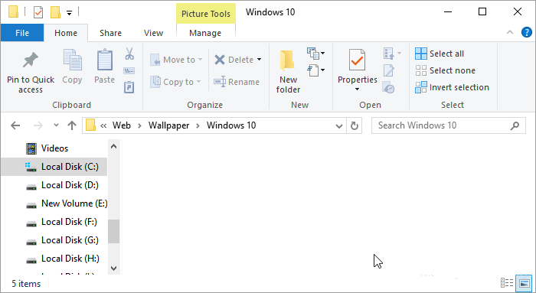Click the Copy path icon
The height and width of the screenshot is (293, 536).
tap(129, 70)
